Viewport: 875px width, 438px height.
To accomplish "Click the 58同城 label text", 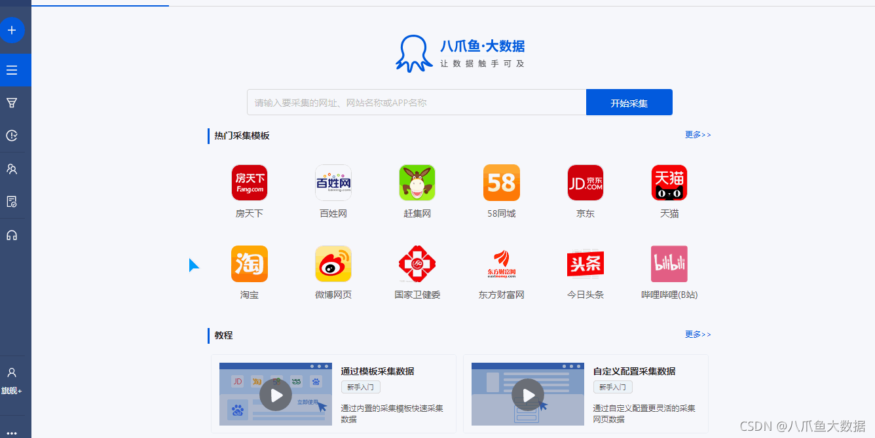I will pos(502,213).
